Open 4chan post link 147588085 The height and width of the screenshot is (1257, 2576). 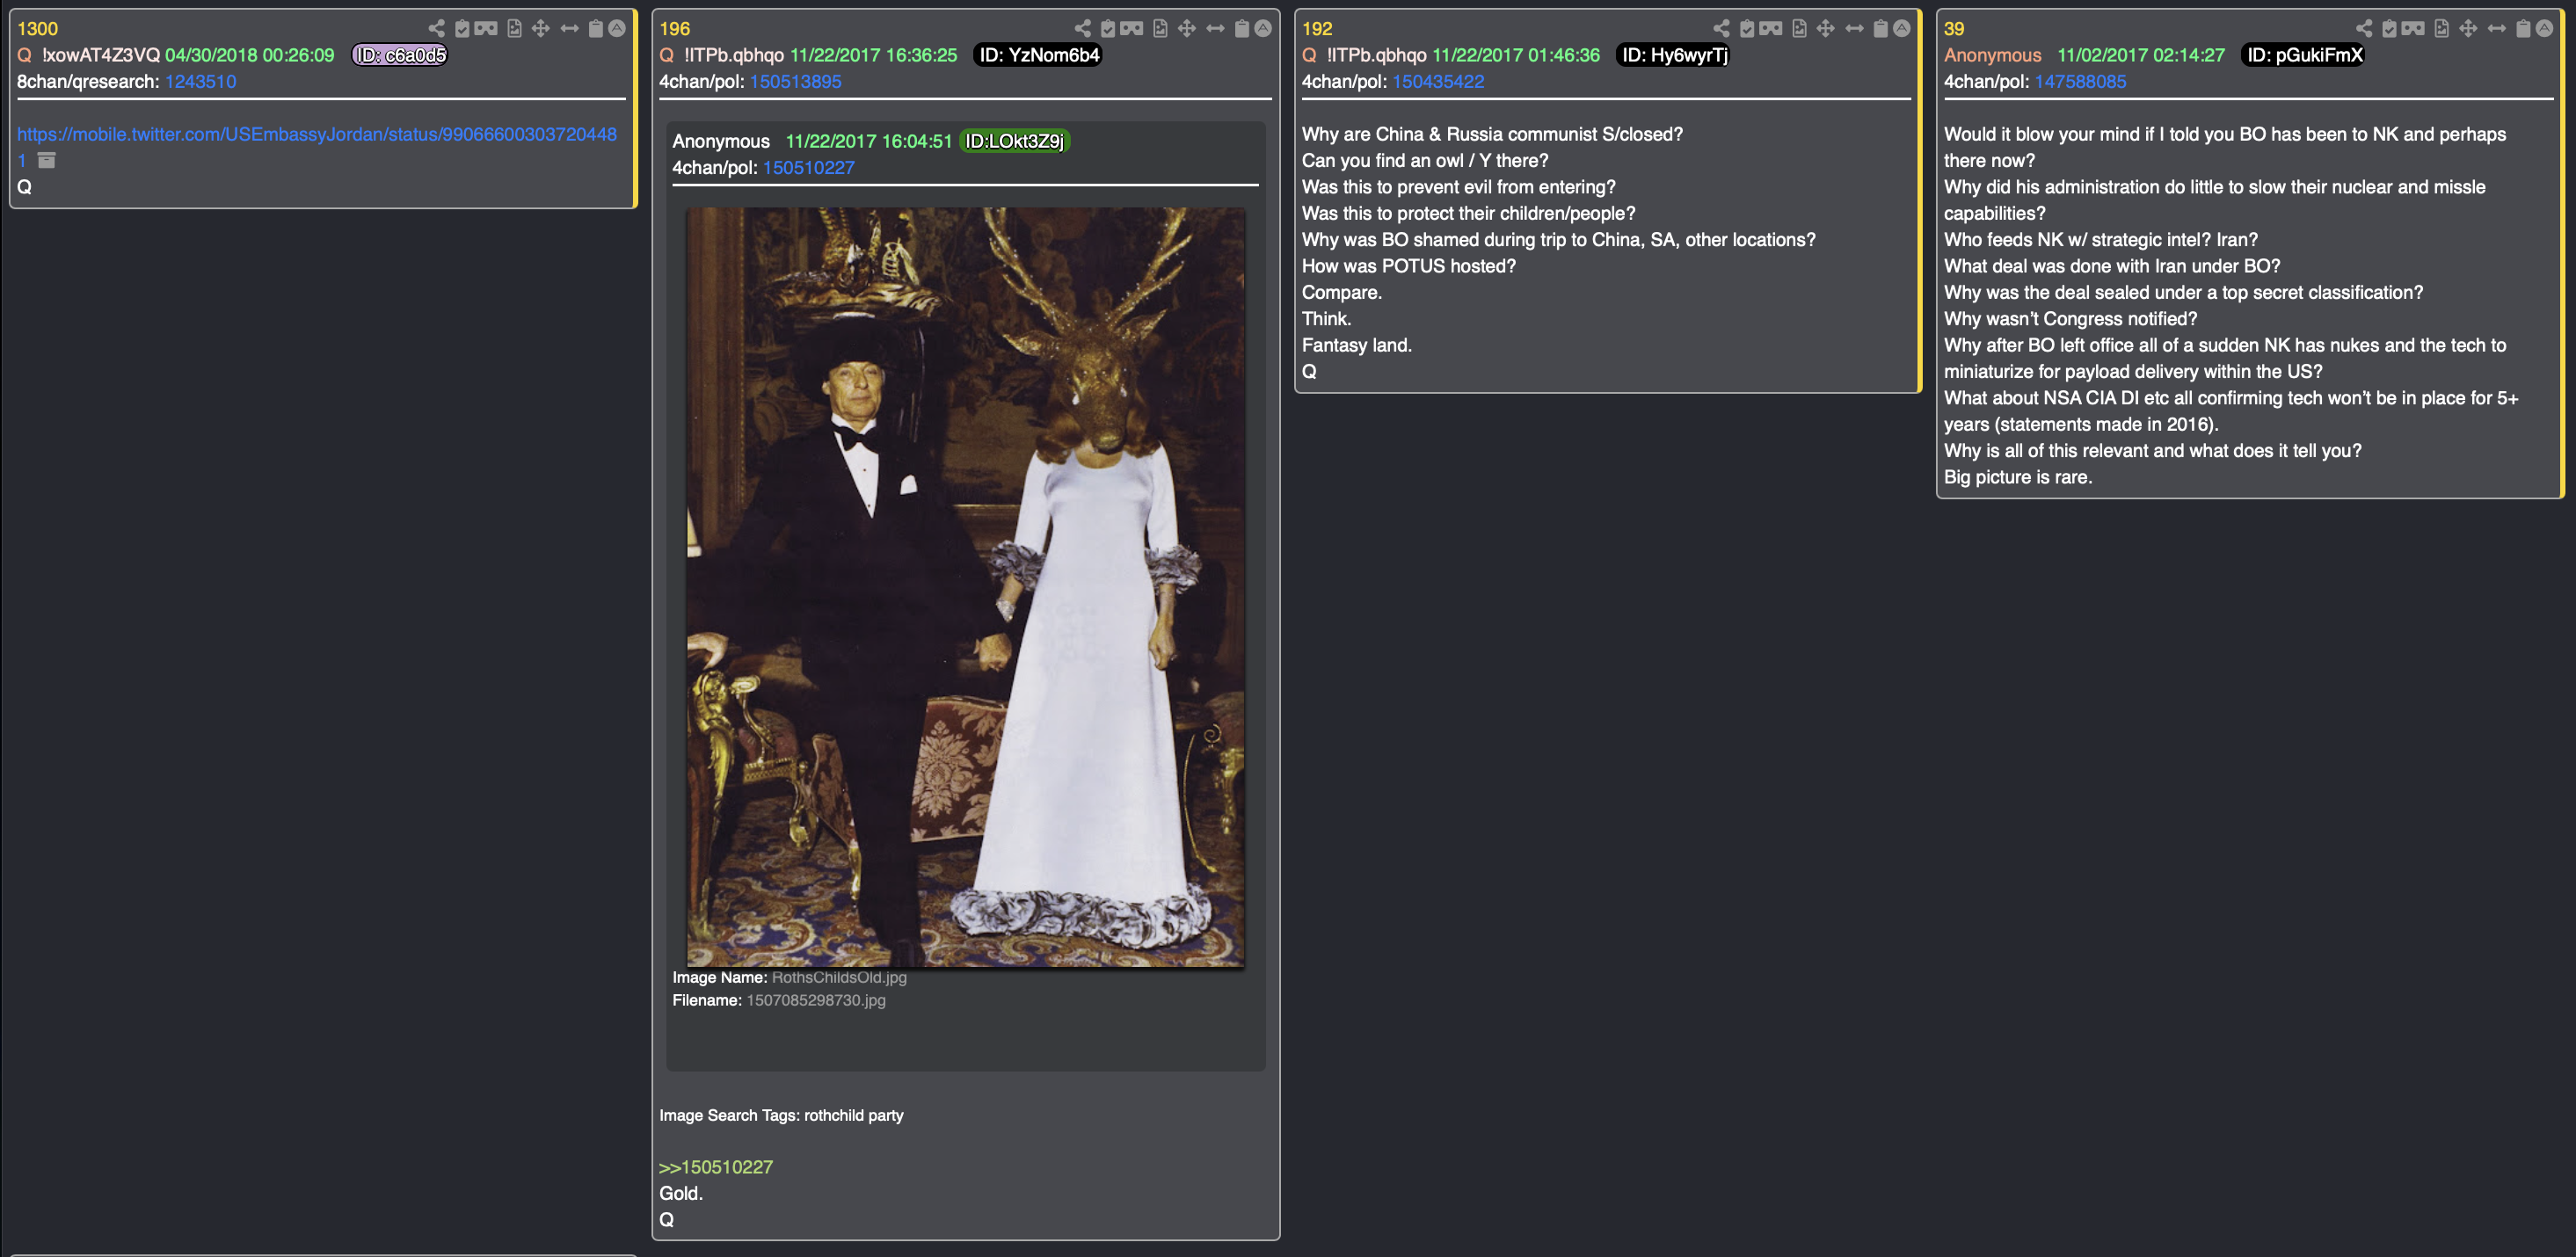coord(2080,82)
